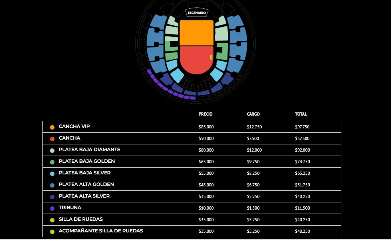Click the purple Tribuna legend dot
391x240 pixels.
tap(52, 208)
